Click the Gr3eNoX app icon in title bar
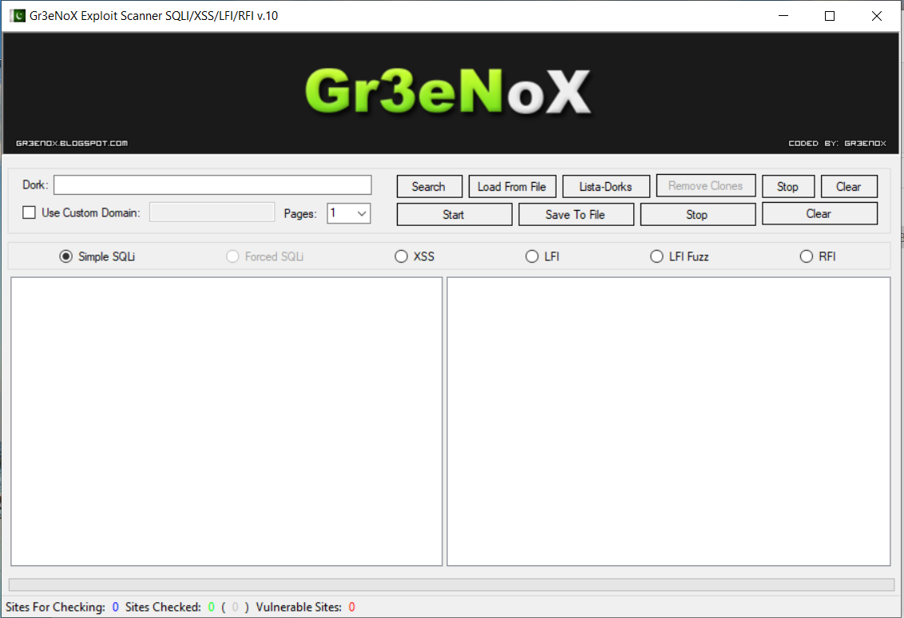The height and width of the screenshot is (618, 904). 17,16
